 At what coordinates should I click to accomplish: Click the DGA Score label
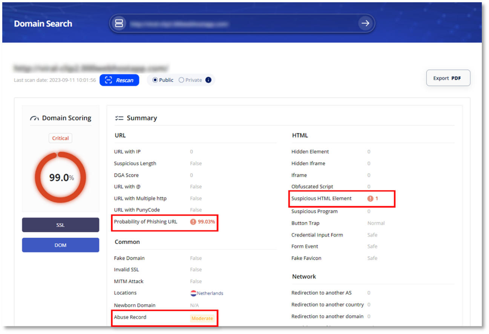coord(126,175)
